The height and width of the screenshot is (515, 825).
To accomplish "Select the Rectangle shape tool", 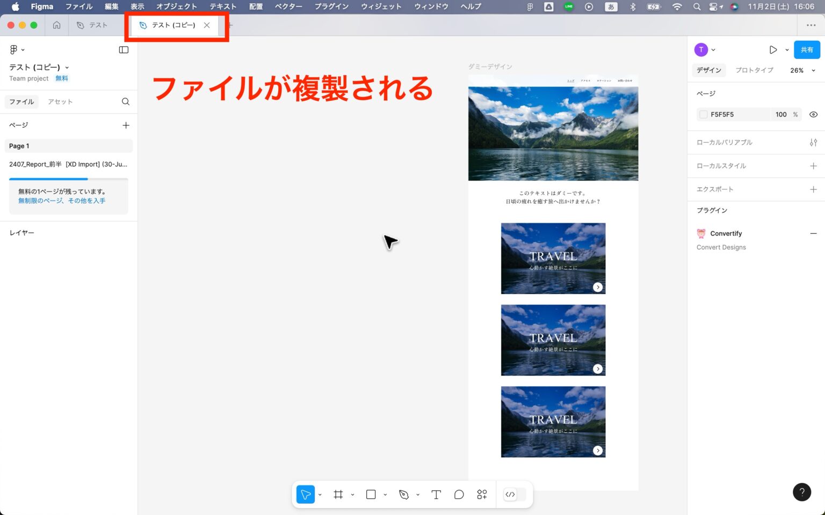I will click(x=371, y=495).
